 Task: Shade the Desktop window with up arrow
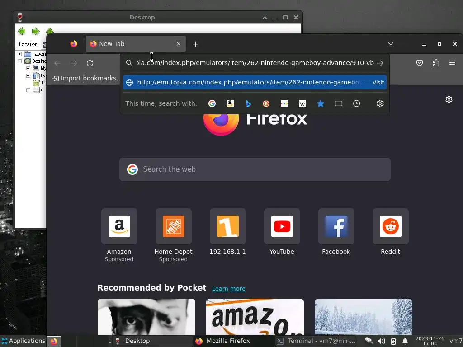265,18
